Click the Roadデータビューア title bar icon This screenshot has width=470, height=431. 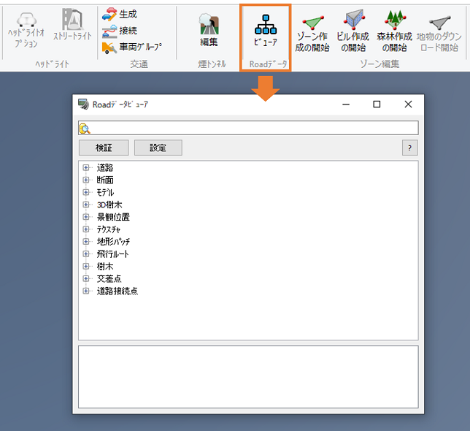(83, 104)
